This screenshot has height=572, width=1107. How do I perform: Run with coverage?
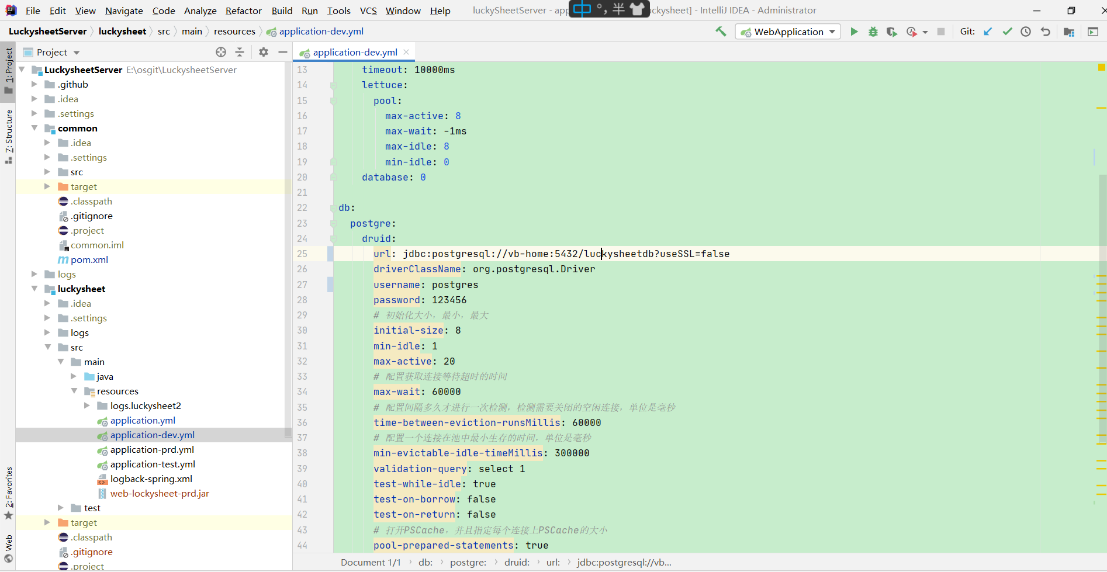point(891,32)
